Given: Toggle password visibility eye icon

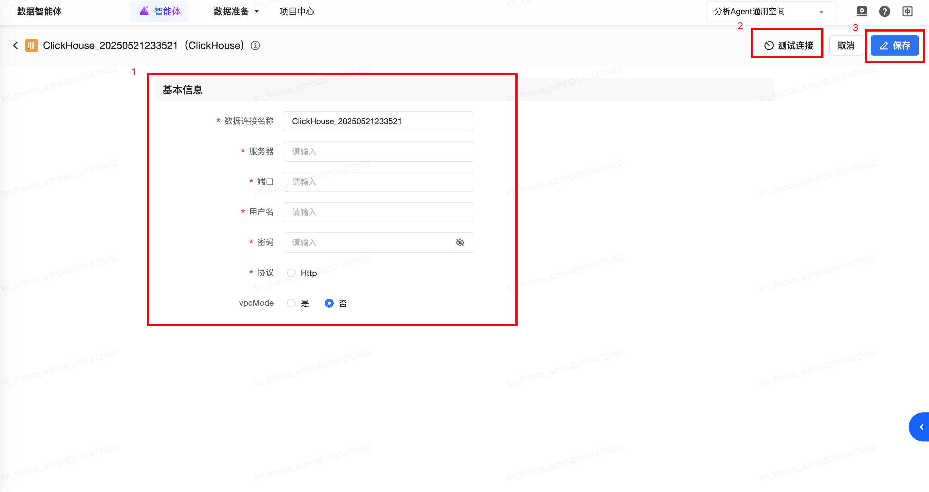Looking at the screenshot, I should click(460, 243).
